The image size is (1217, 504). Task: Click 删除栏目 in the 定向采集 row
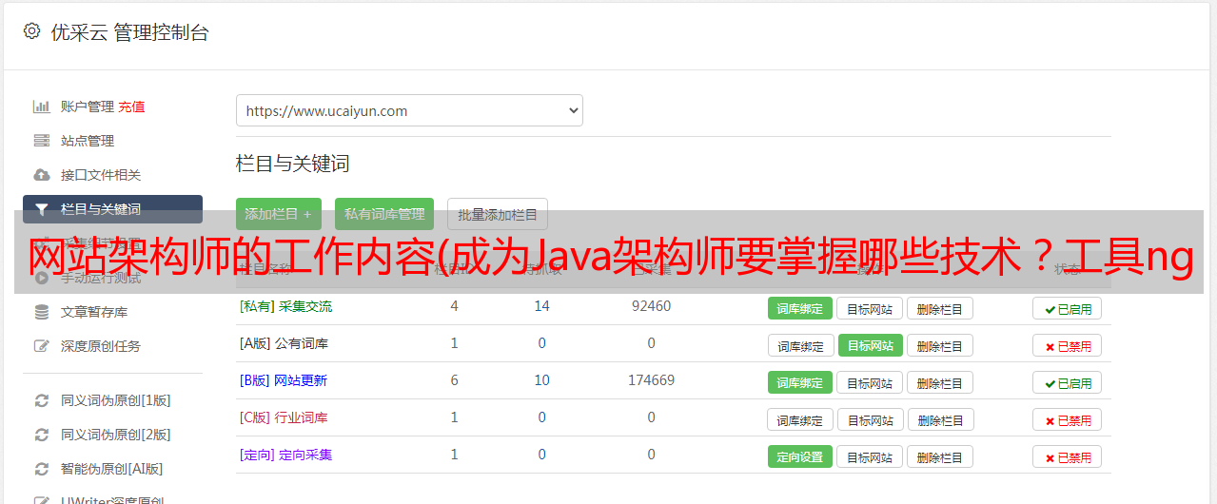point(940,456)
